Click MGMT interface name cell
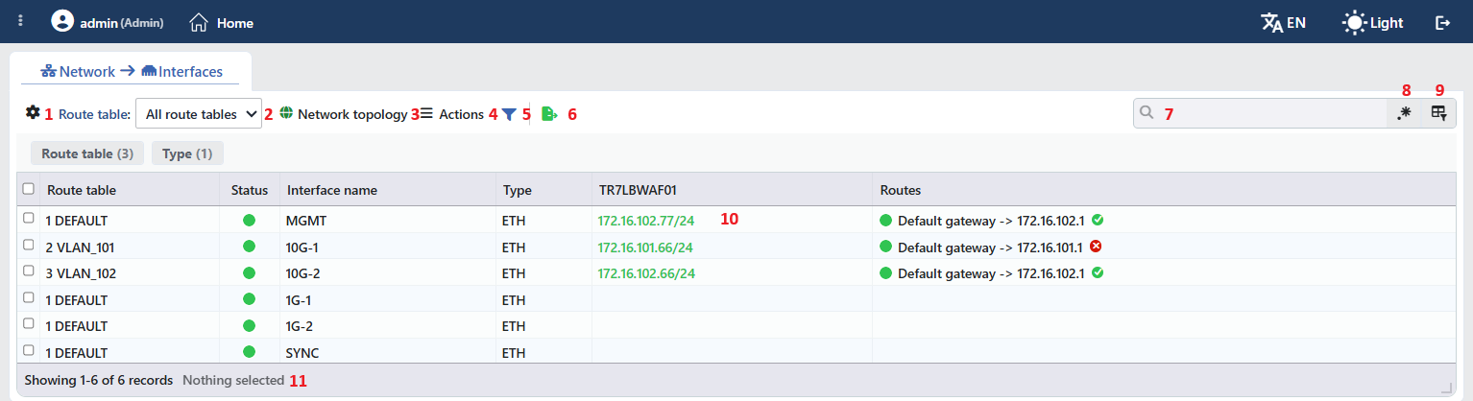The height and width of the screenshot is (401, 1473). [388, 220]
